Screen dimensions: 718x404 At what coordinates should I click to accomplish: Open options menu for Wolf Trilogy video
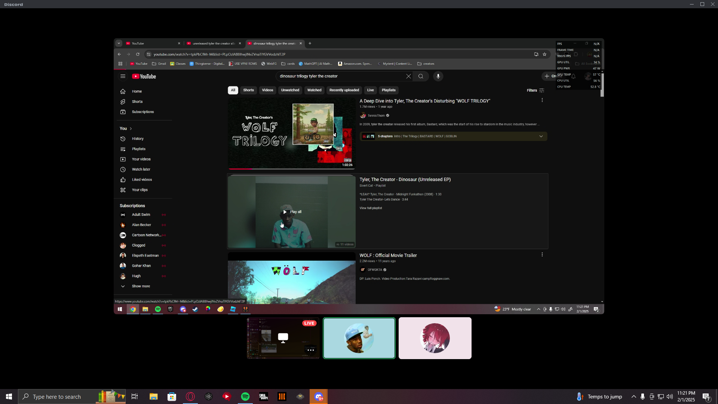pyautogui.click(x=542, y=100)
